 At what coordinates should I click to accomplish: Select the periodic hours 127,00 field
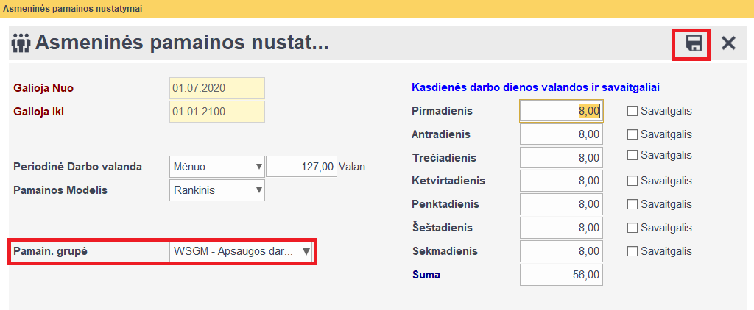301,167
